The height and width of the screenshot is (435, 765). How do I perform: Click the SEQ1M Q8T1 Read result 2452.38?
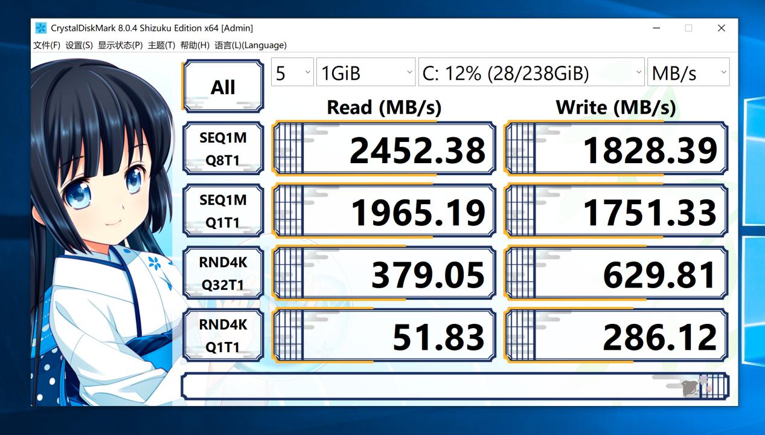click(417, 147)
